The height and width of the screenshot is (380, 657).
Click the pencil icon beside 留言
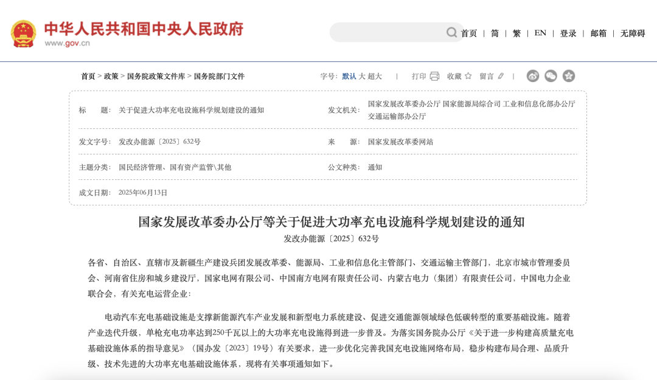coord(500,77)
